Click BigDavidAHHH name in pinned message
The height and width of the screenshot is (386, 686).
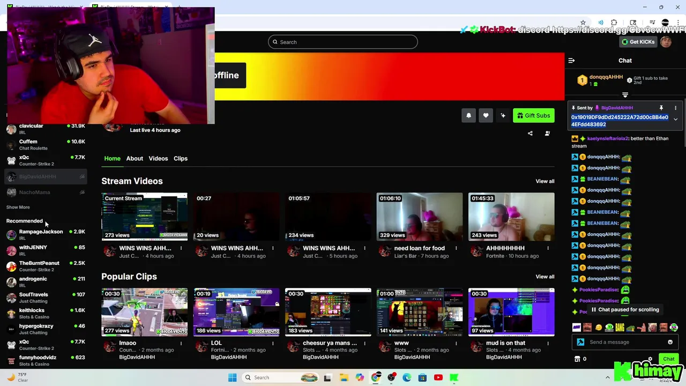pos(617,108)
